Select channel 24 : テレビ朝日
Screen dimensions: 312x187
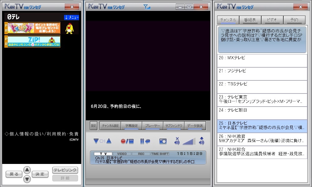click(262, 113)
